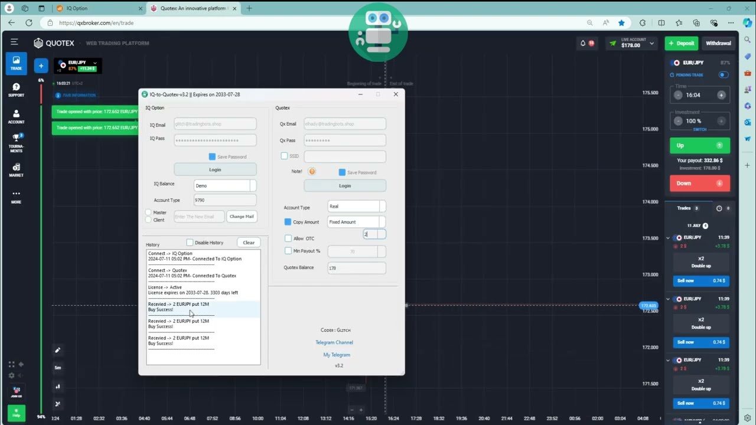Open the notifications bell
Screen dimensions: 756x425
(x=583, y=43)
